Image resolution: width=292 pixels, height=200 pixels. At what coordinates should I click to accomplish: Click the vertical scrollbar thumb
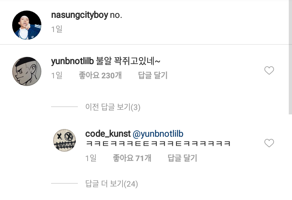[x=290, y=57]
